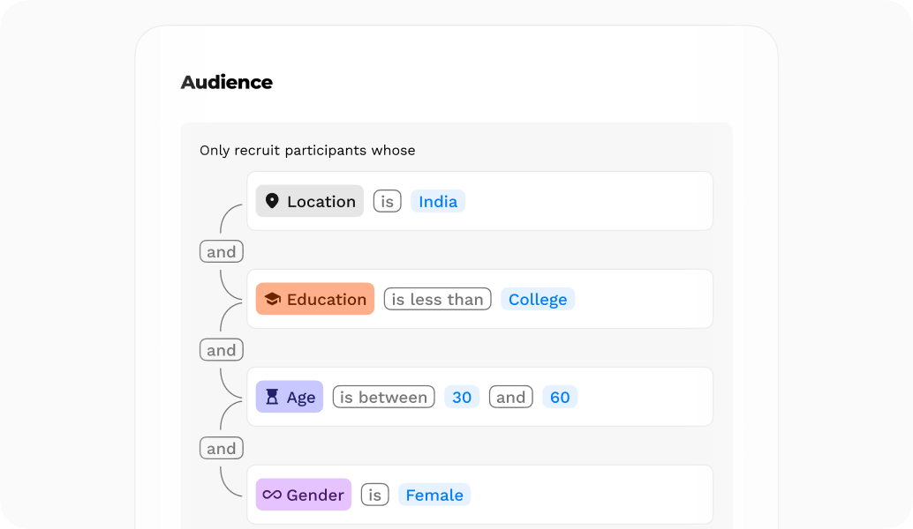Edit the India location value
The image size is (913, 529).
[438, 201]
